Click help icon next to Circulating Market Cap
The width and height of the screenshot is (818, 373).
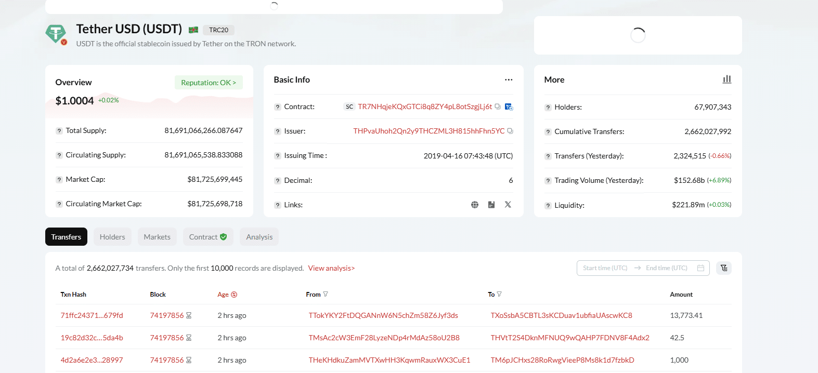(59, 204)
